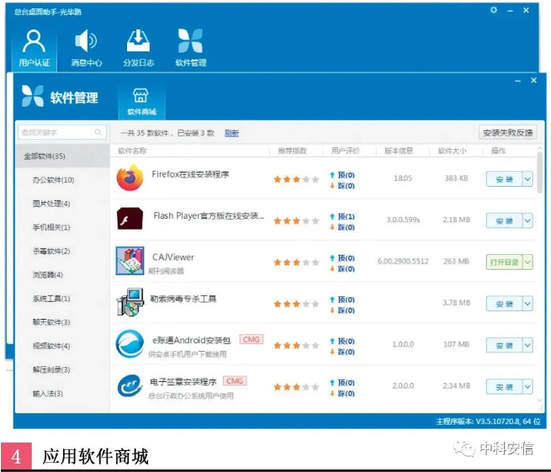This screenshot has height=472, width=551.
Task: Open 软件管理 in the top toolbar
Action: (190, 48)
